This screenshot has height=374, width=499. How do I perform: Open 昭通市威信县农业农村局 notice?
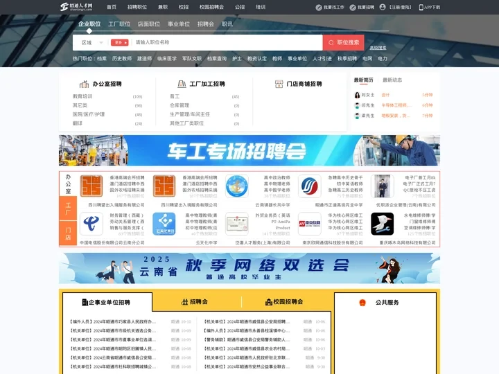tap(247, 348)
